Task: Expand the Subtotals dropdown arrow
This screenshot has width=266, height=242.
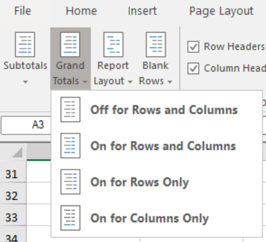Action: pyautogui.click(x=25, y=82)
